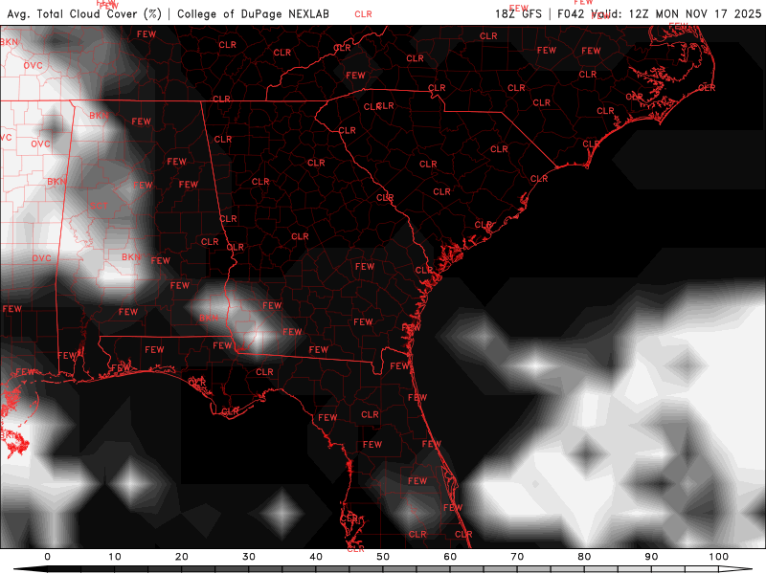
Task: Click the 'College of DuPage NEXLAB' label
Action: (x=253, y=13)
